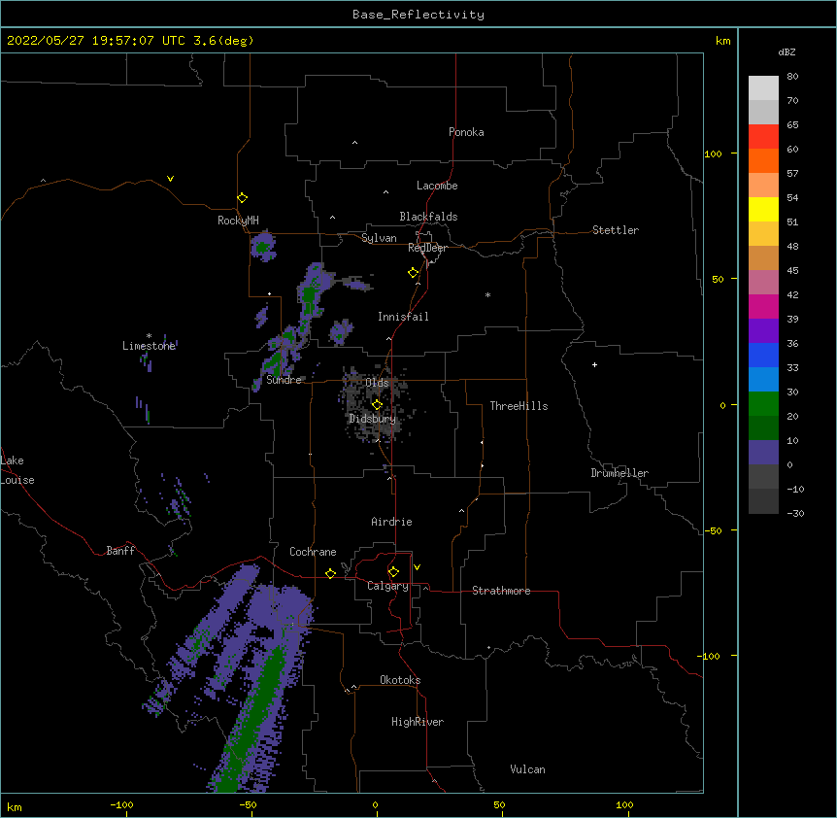The width and height of the screenshot is (837, 818).
Task: Click the yellow diamond marker at Cochrane
Action: point(330,573)
